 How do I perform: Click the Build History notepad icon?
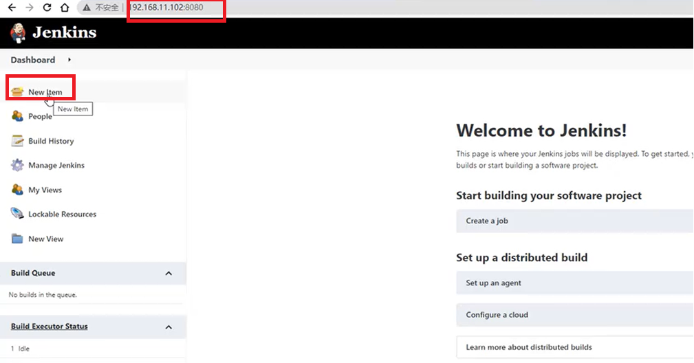pyautogui.click(x=17, y=141)
